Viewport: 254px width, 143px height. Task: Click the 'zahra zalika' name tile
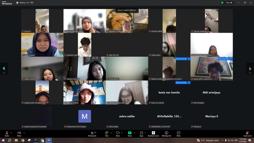click(x=127, y=116)
